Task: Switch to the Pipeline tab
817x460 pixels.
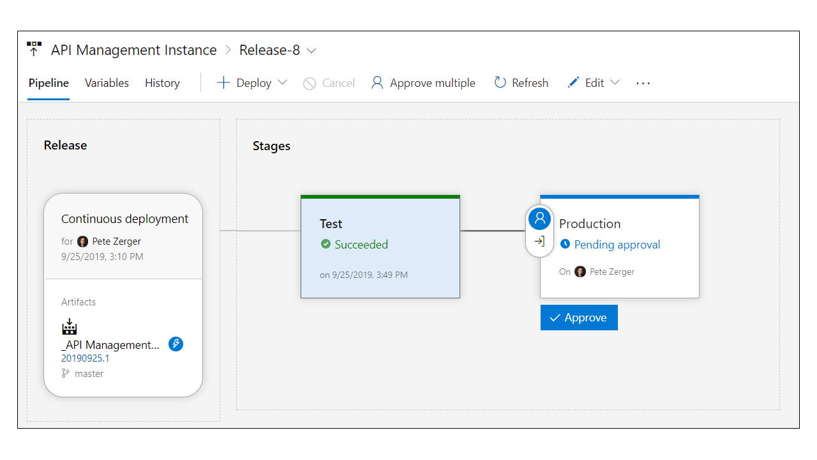Action: (49, 83)
